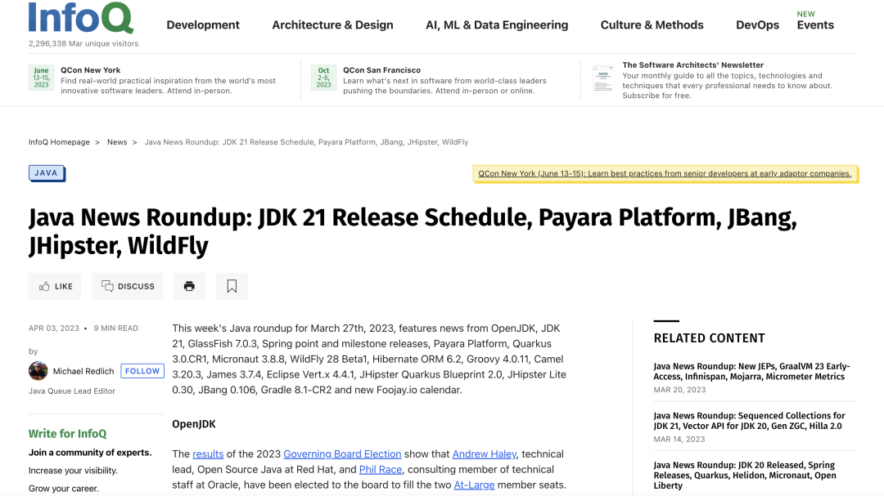Click Michael Redlich's author avatar
884x496 pixels.
[x=38, y=370]
